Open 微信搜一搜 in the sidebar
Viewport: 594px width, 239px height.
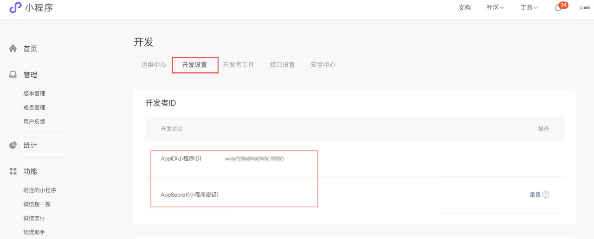coord(37,204)
